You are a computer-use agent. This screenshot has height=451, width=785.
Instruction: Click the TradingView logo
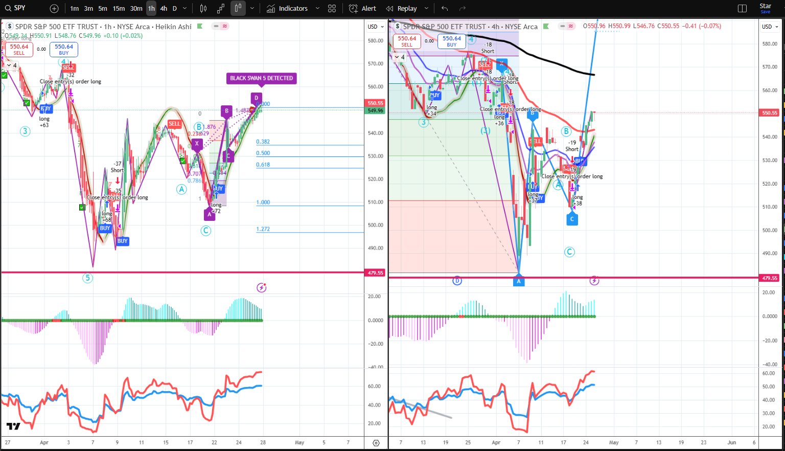pos(13,426)
